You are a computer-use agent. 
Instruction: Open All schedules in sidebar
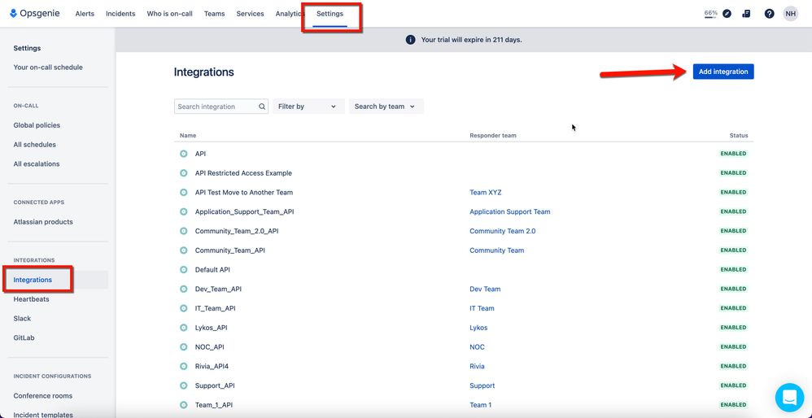[35, 145]
